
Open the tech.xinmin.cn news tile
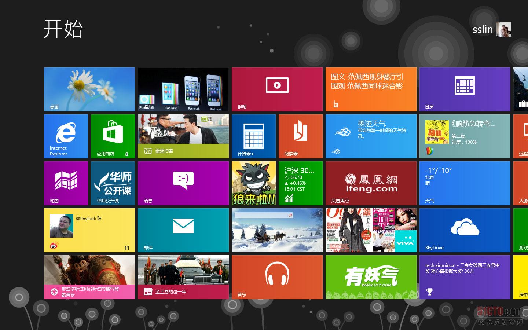(x=465, y=277)
